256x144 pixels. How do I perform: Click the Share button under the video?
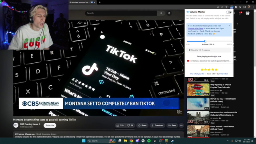pyautogui.click(x=142, y=125)
